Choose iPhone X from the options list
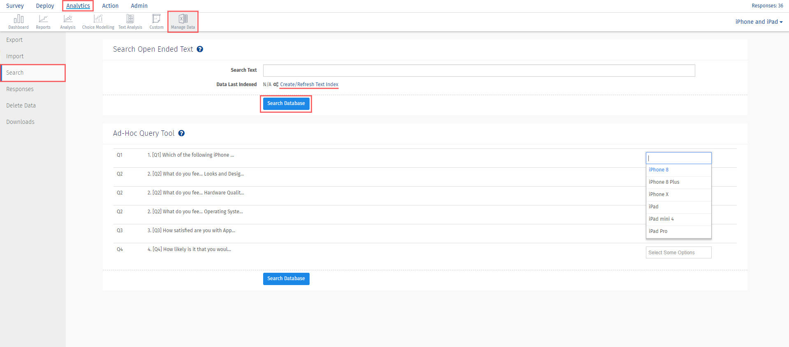Image resolution: width=789 pixels, height=347 pixels. [x=678, y=194]
